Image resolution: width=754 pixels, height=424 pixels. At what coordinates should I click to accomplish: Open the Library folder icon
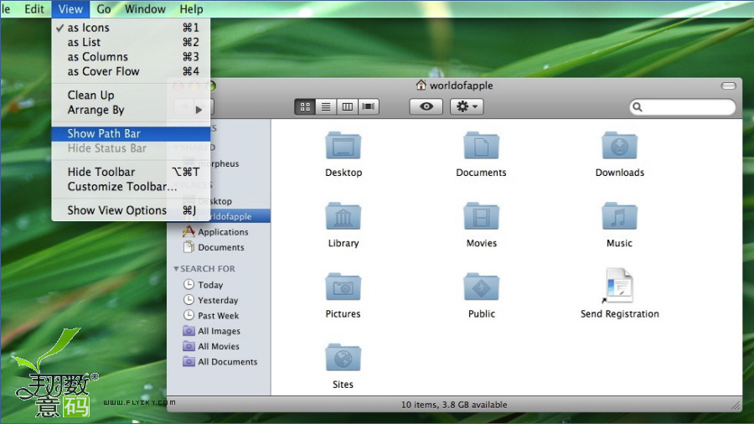[x=343, y=216]
